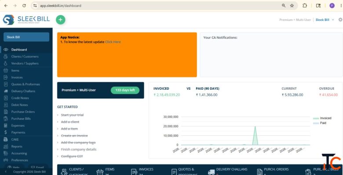Click the CAKE sidebar icon
This screenshot has width=343, height=175.
[6, 139]
